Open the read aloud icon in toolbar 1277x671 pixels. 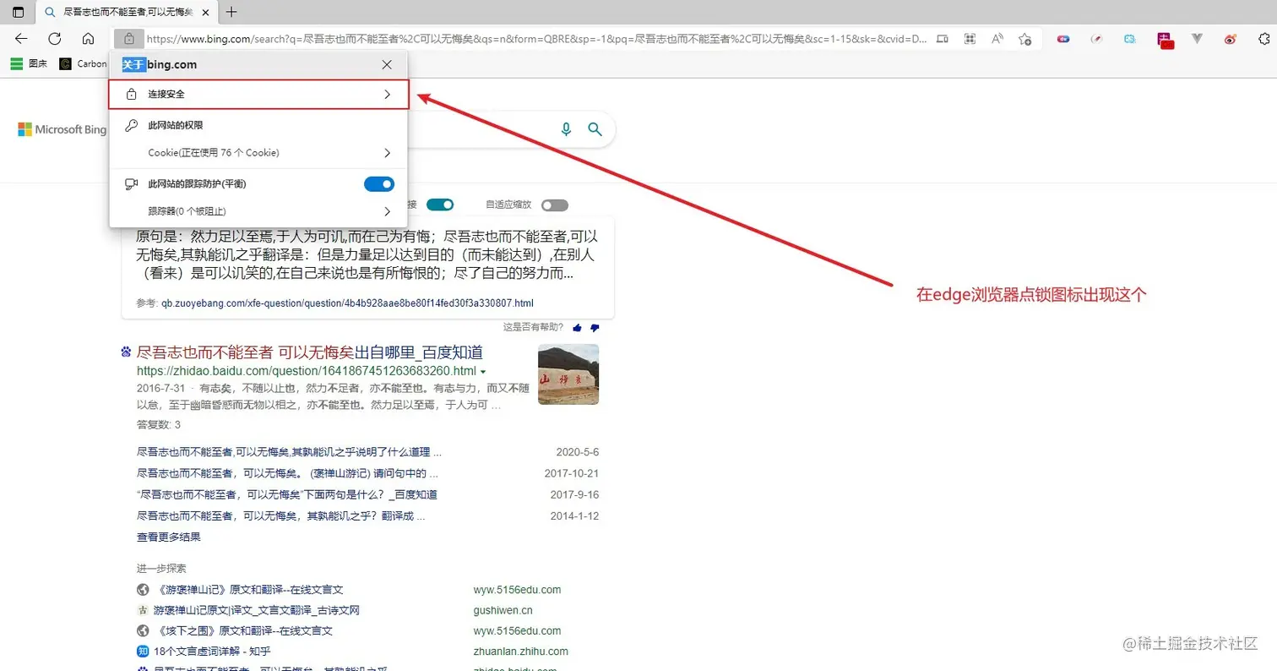(997, 39)
